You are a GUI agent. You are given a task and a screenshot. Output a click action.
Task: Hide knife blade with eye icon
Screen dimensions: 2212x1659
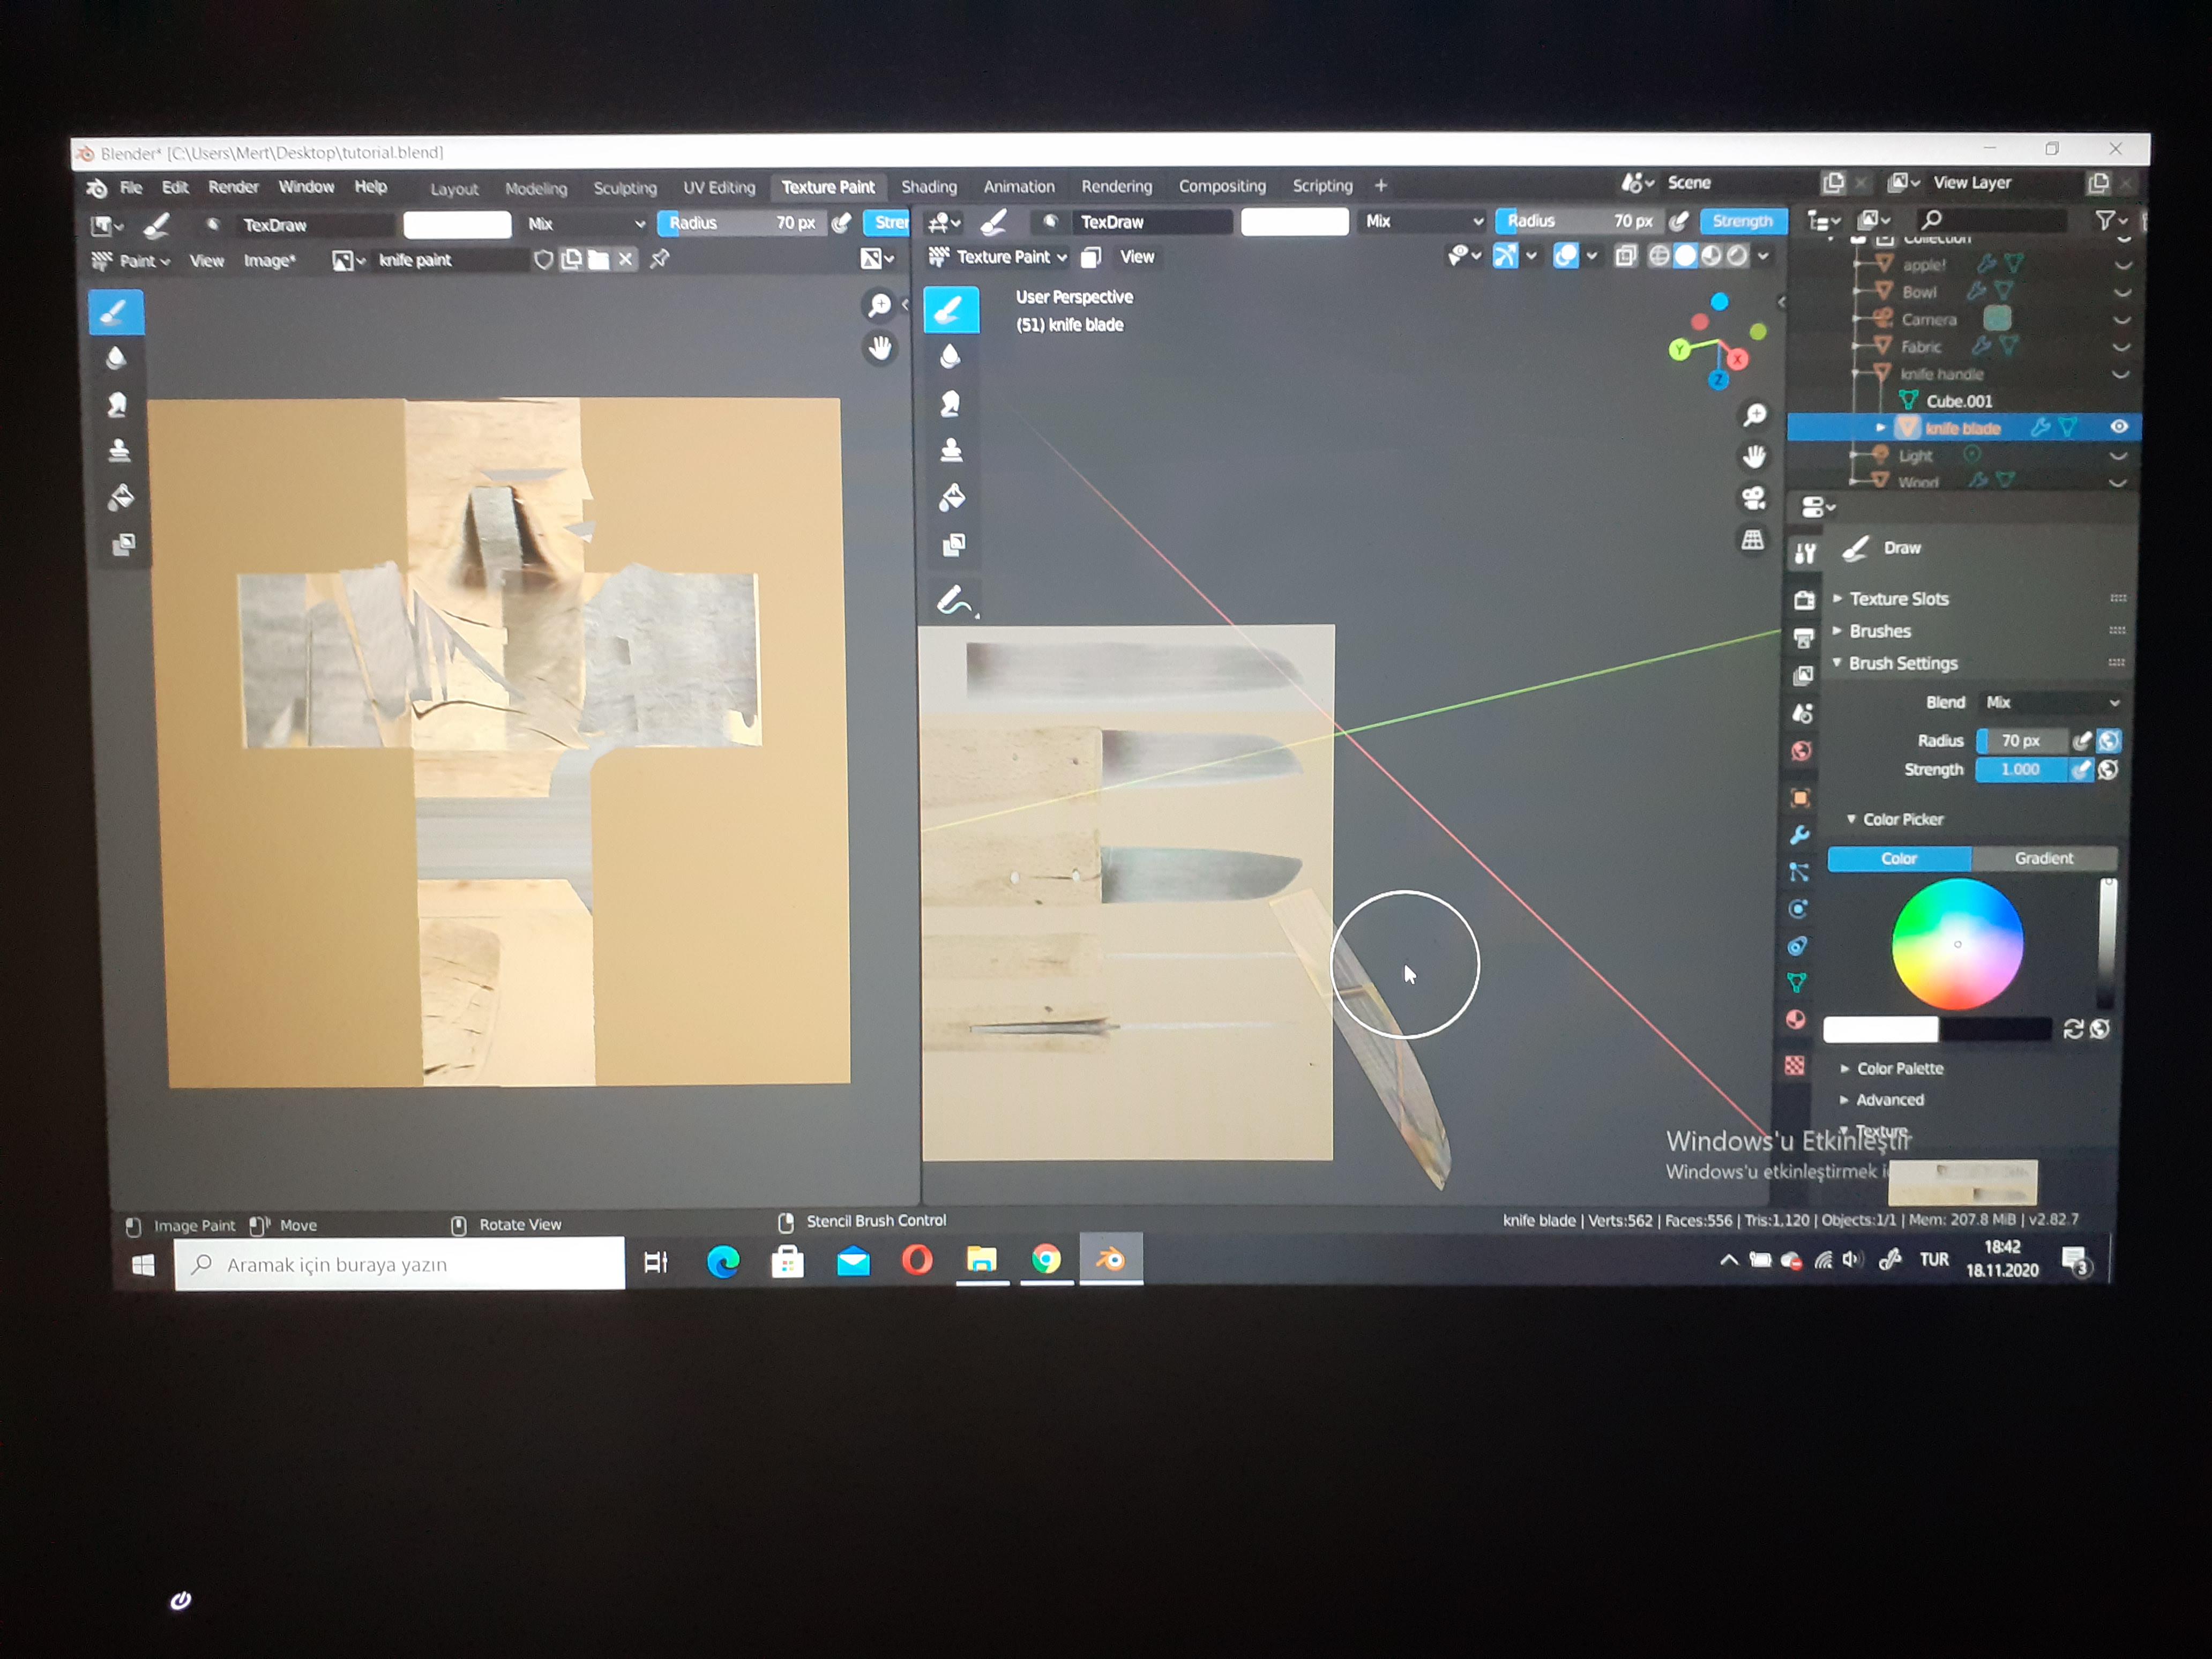pyautogui.click(x=2118, y=427)
